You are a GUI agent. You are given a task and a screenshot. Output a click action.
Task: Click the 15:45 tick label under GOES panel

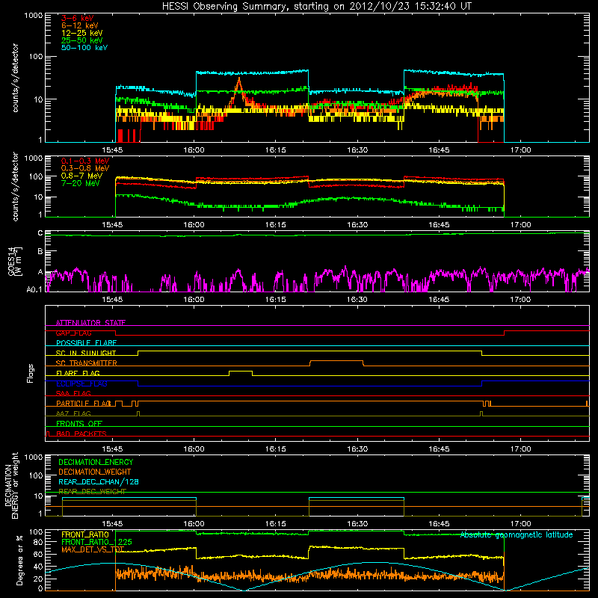(x=112, y=300)
